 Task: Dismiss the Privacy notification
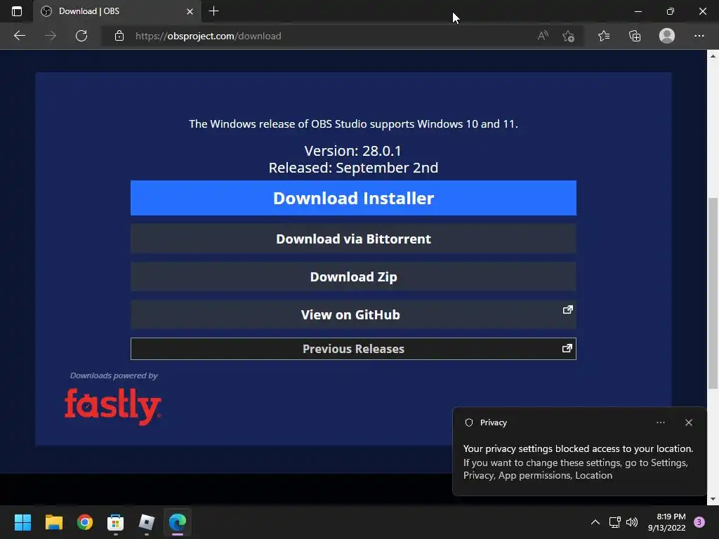click(x=689, y=422)
